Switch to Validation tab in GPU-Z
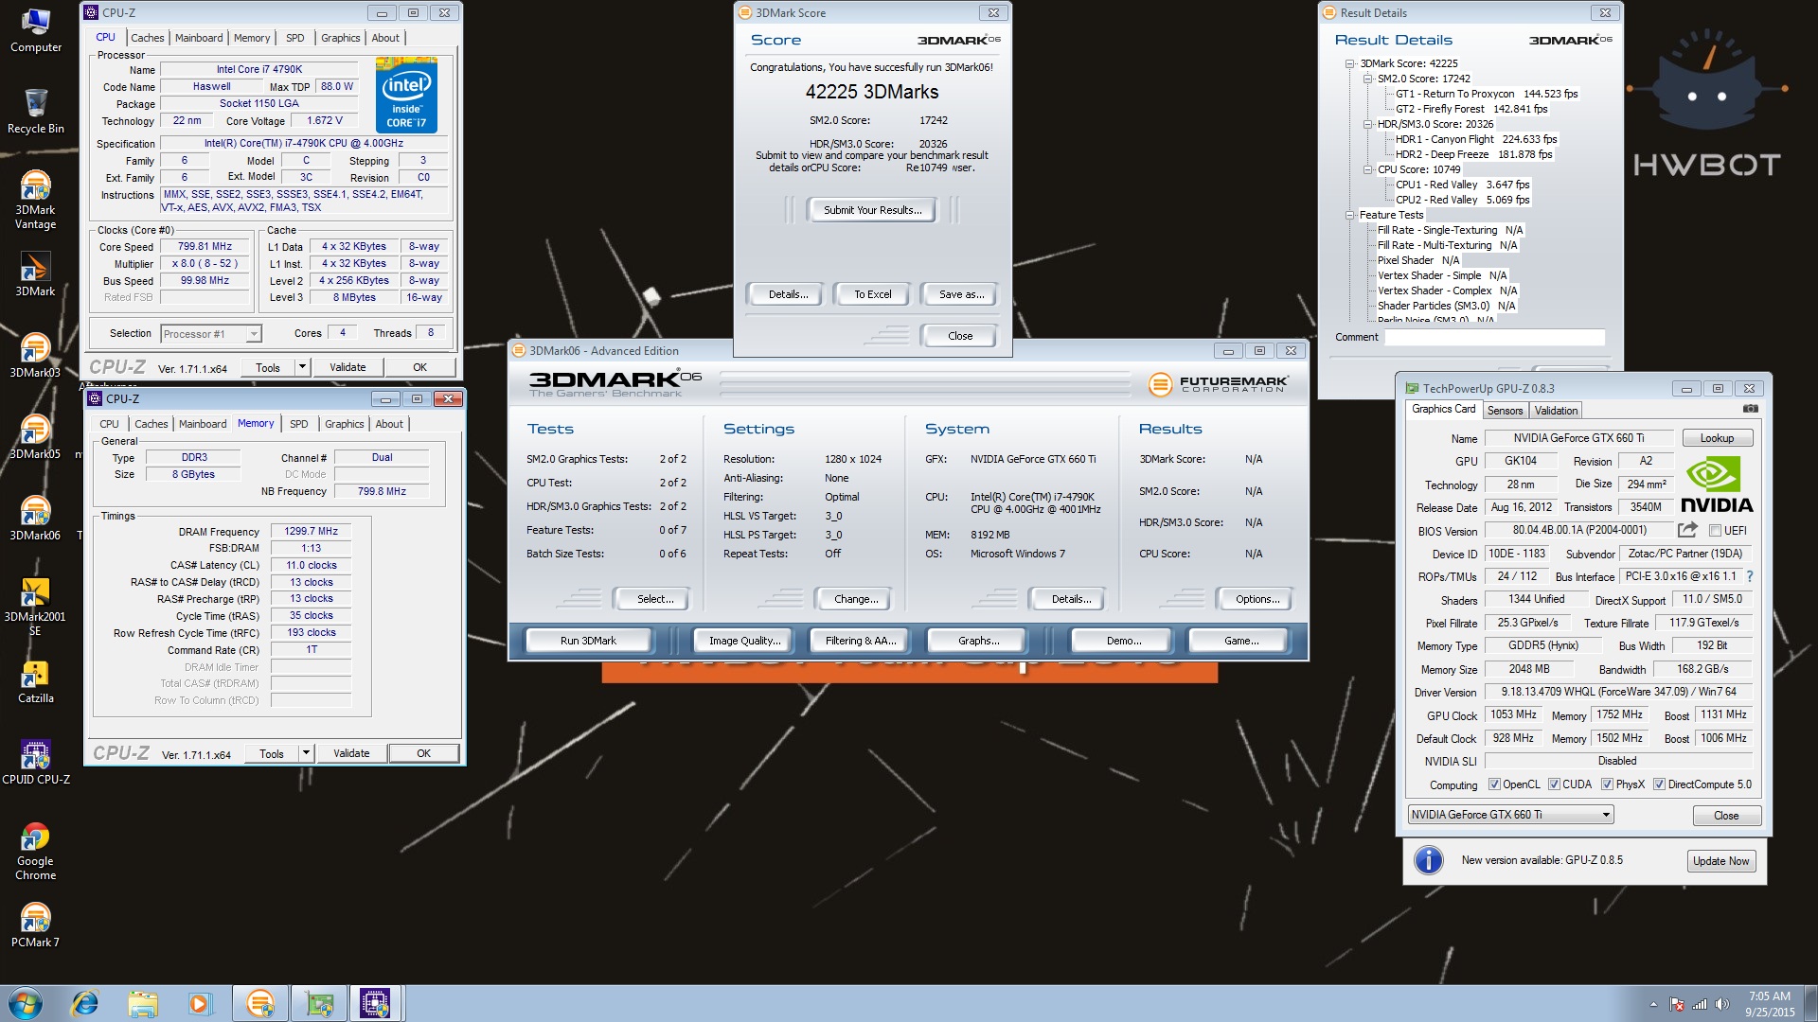The height and width of the screenshot is (1022, 1818). tap(1556, 411)
